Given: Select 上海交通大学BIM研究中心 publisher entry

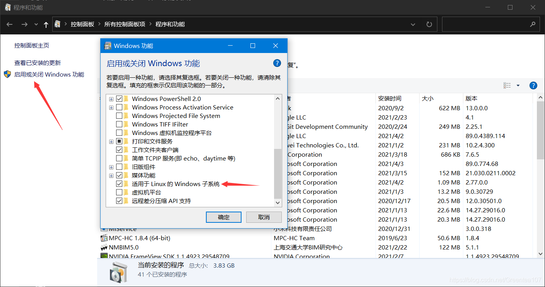Looking at the screenshot, I should (308, 248).
